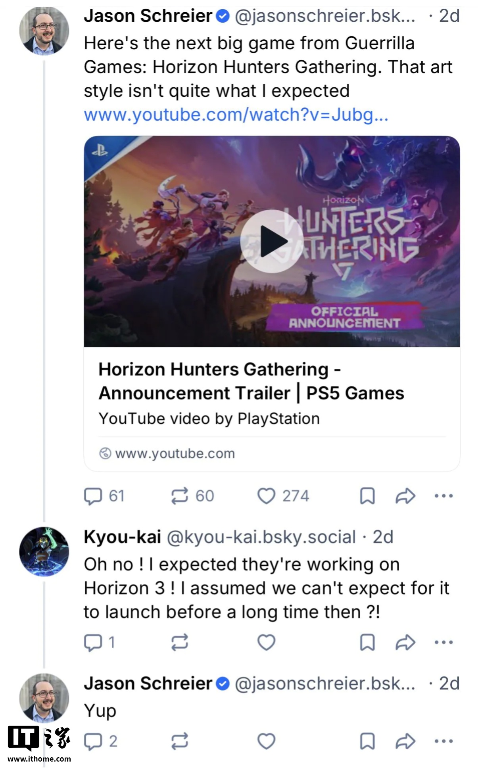Like the post with 274 likes
The height and width of the screenshot is (768, 478).
[266, 496]
